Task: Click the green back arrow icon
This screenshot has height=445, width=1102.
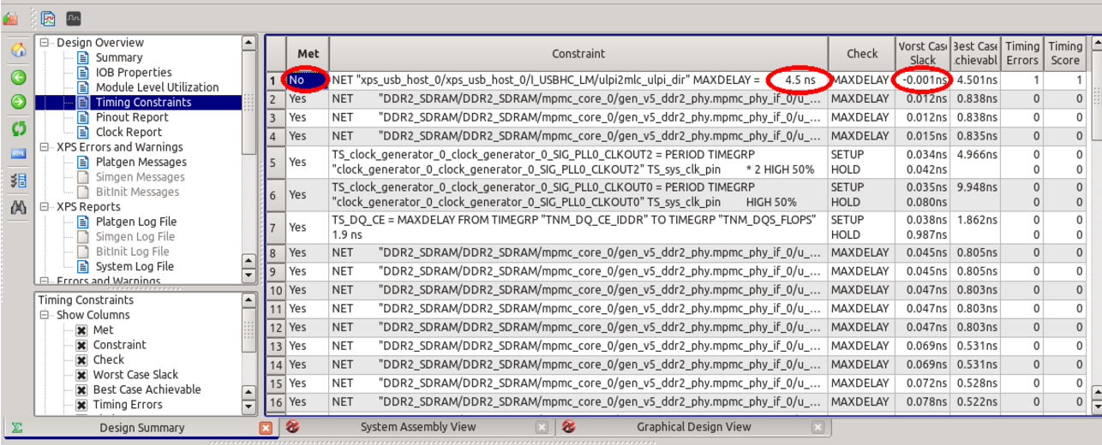Action: click(18, 77)
